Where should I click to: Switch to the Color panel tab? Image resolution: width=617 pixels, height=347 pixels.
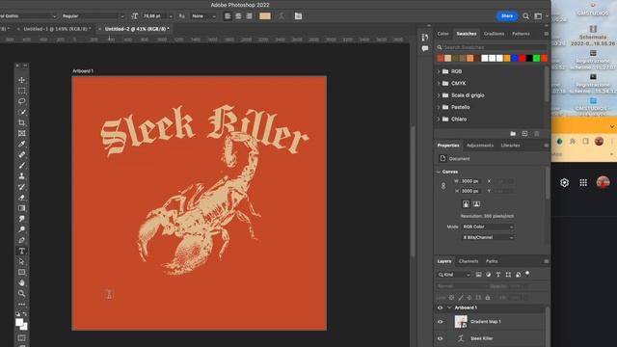click(x=443, y=34)
